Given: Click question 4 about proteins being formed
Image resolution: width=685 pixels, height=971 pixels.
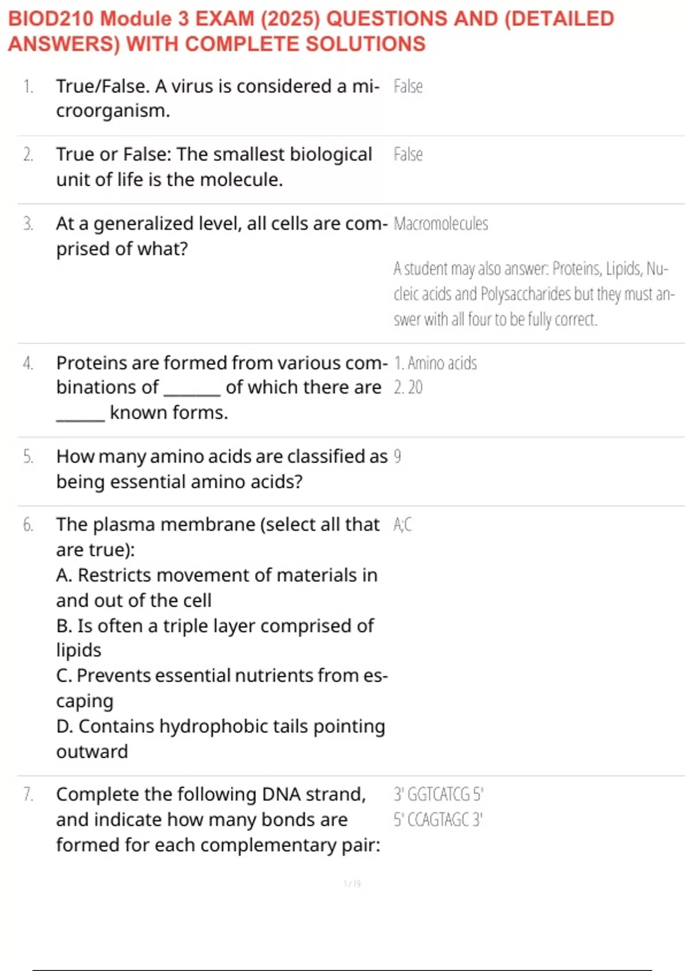Looking at the screenshot, I should pos(221,387).
